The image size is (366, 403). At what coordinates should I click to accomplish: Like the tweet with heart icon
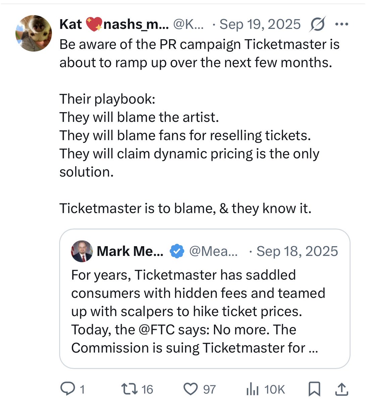[x=191, y=389]
